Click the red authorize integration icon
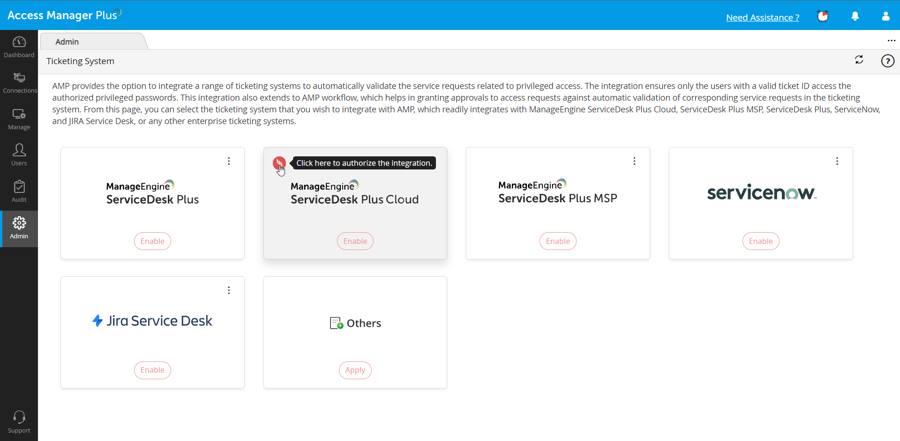This screenshot has width=900, height=441. (279, 163)
